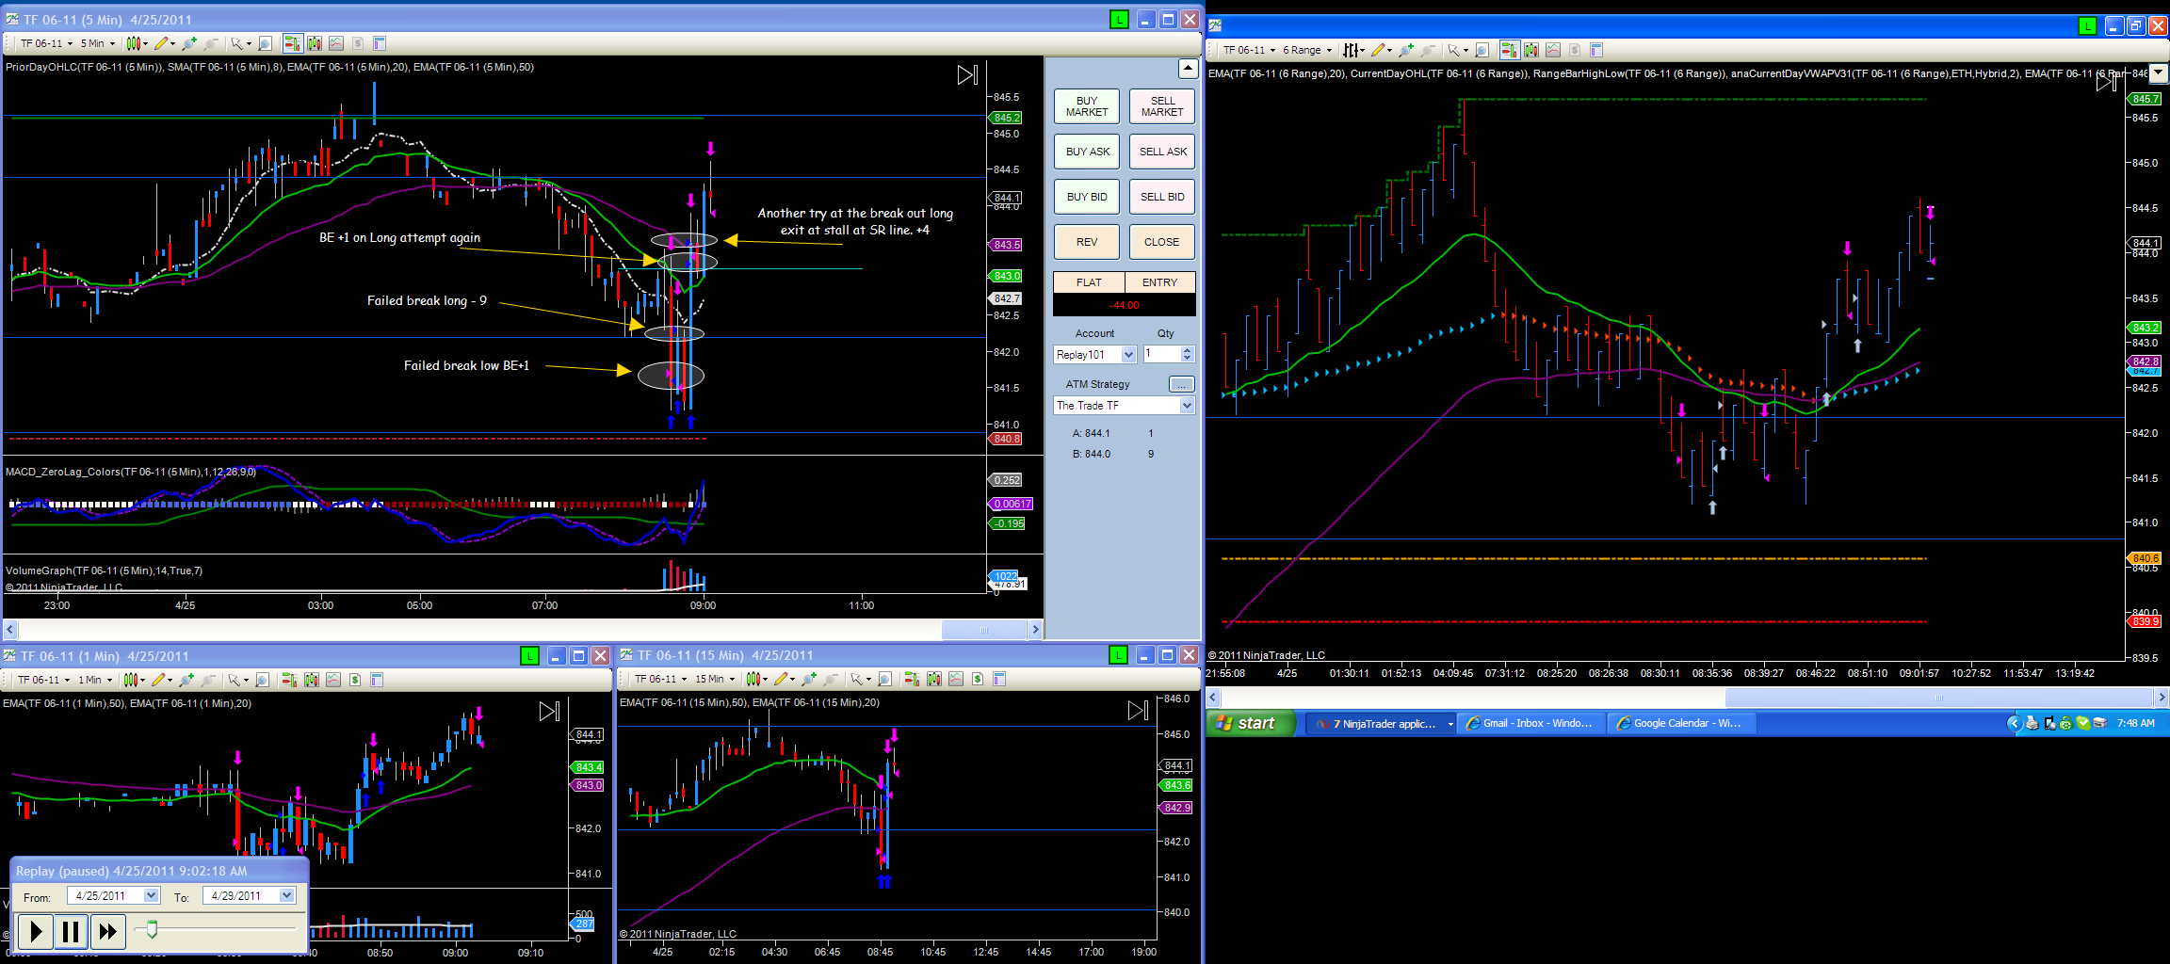This screenshot has width=2170, height=964.
Task: Zoom in with magnifier plus in 6 Range chart
Action: point(1406,50)
